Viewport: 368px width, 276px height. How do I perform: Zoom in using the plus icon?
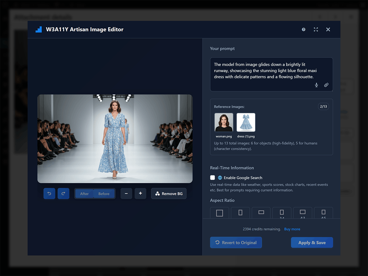[140, 194]
